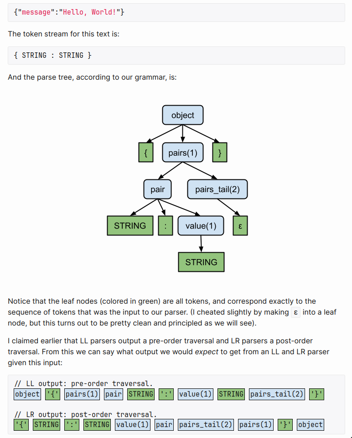The width and height of the screenshot is (352, 438).
Task: Click the pairs_tail(2) node in the tree diagram
Action: tap(217, 189)
